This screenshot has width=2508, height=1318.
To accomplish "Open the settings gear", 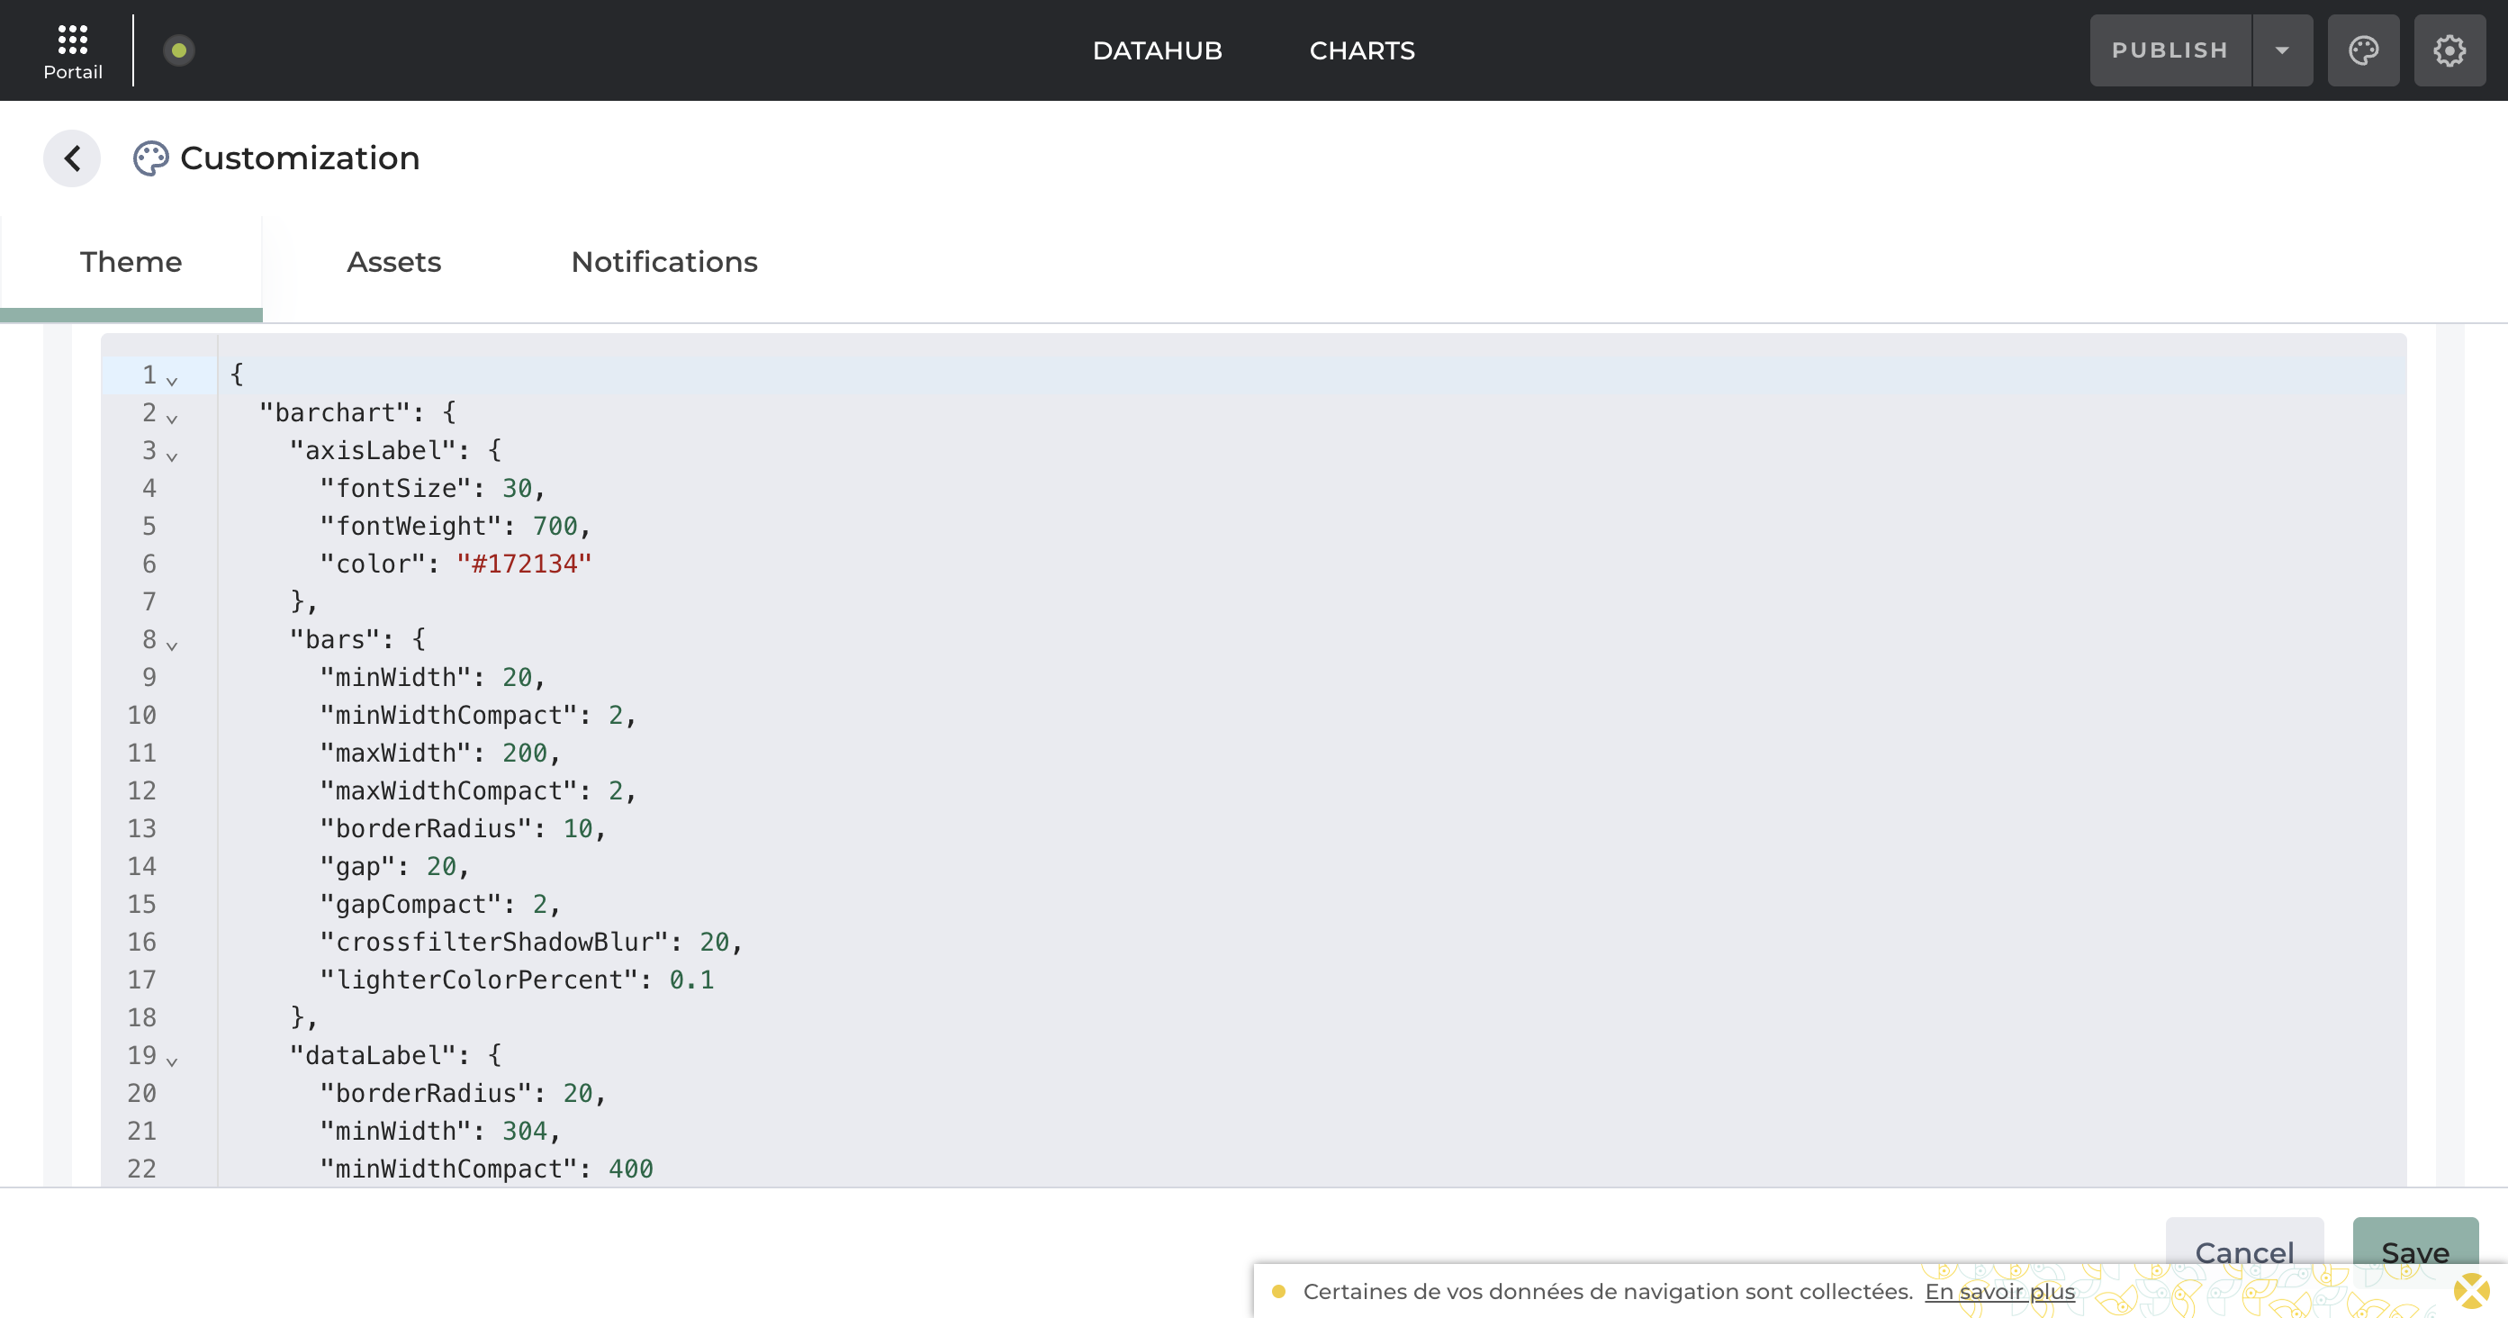I will (x=2449, y=50).
